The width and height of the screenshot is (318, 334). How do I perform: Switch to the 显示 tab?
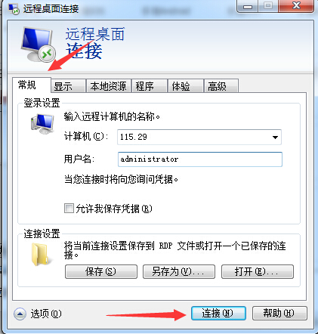coord(68,86)
